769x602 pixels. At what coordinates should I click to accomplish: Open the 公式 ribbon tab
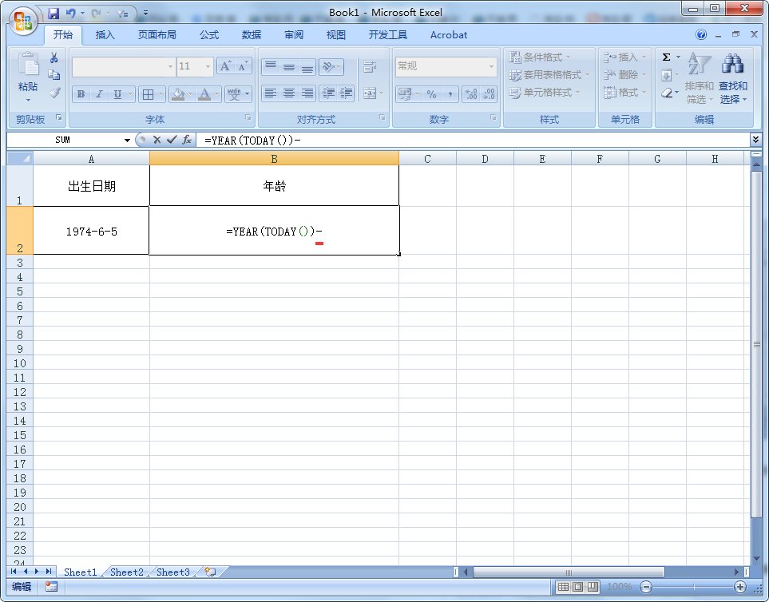(x=209, y=35)
